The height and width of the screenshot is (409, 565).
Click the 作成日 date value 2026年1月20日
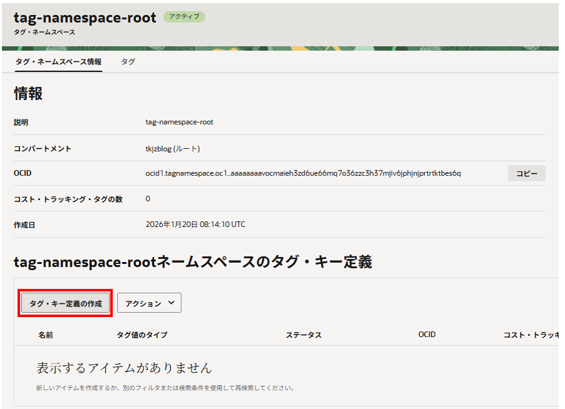tap(195, 225)
